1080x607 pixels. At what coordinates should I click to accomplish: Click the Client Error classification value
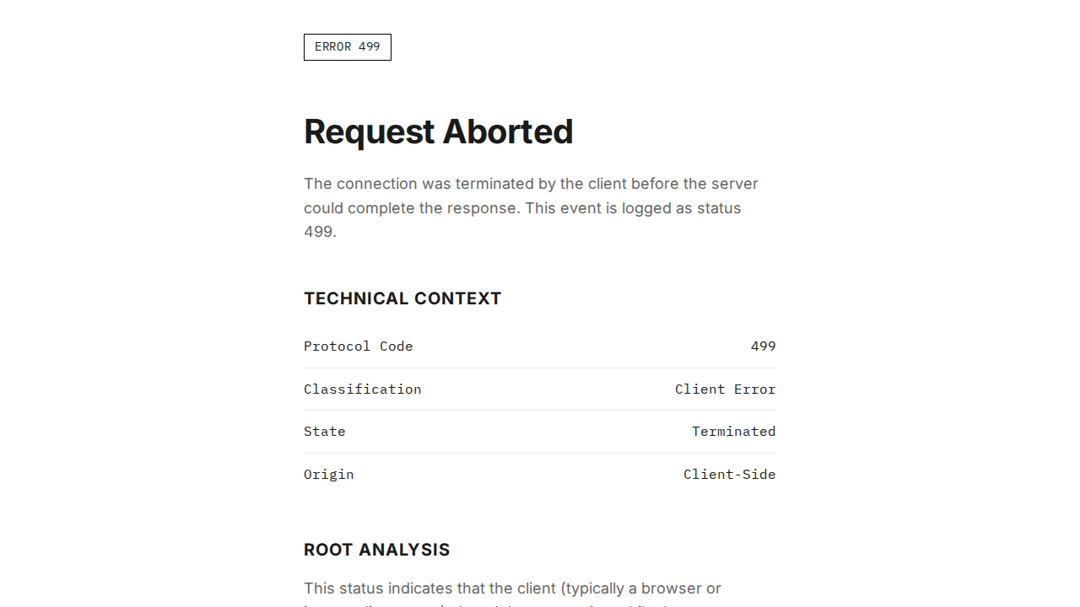725,389
